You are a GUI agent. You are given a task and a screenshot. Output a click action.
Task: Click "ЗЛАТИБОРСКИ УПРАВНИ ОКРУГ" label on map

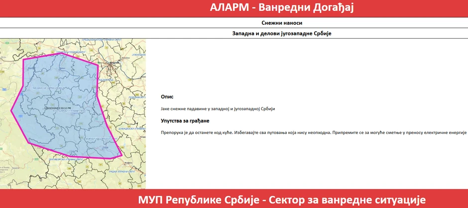66,160
